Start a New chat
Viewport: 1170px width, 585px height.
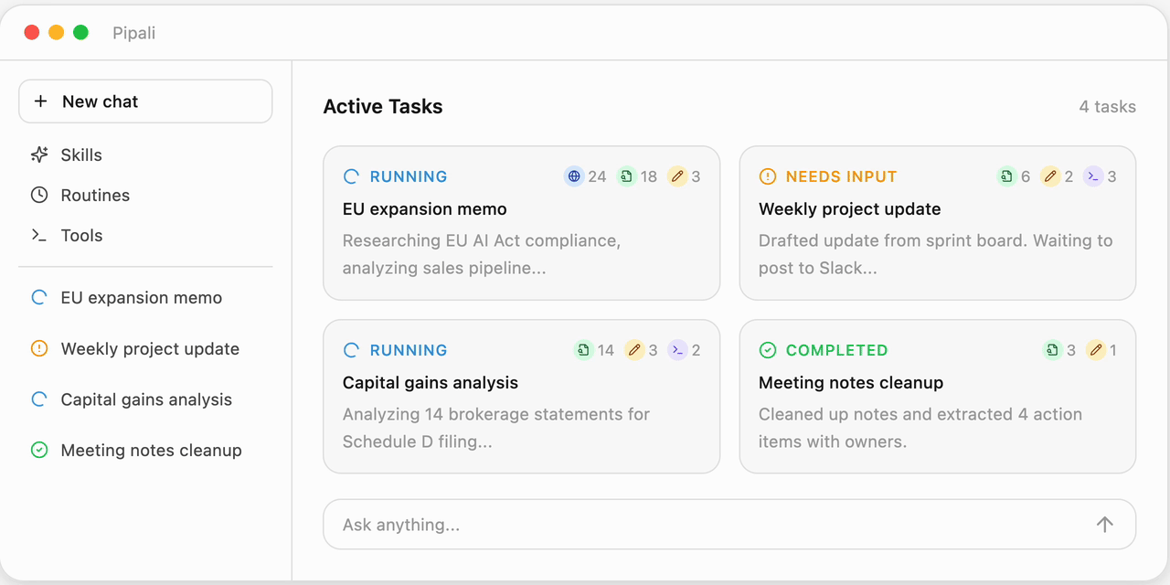point(145,101)
